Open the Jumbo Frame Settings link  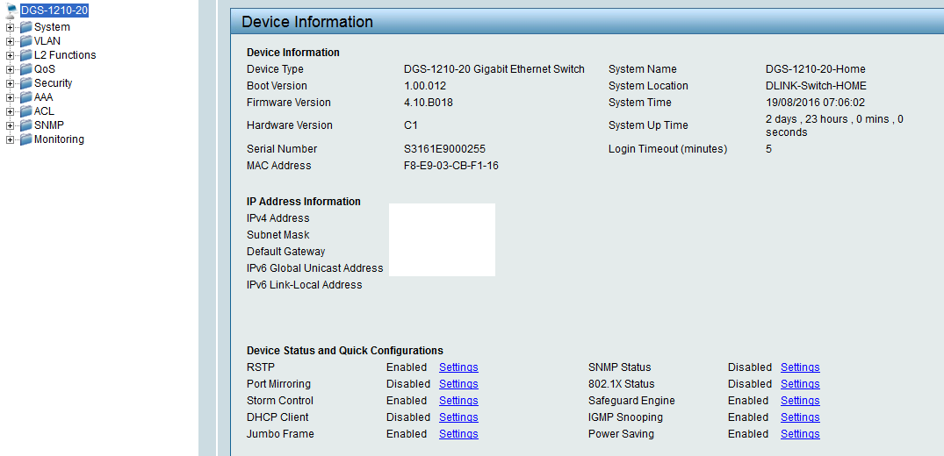tap(458, 434)
